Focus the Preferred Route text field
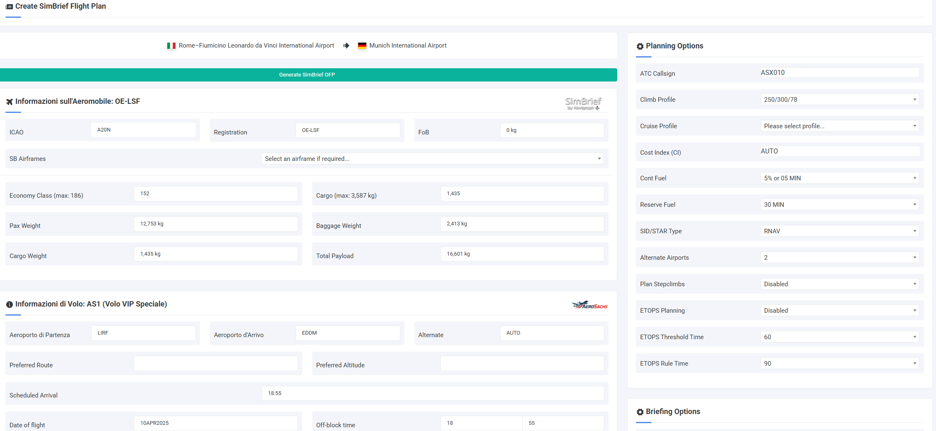This screenshot has width=936, height=431. (216, 364)
